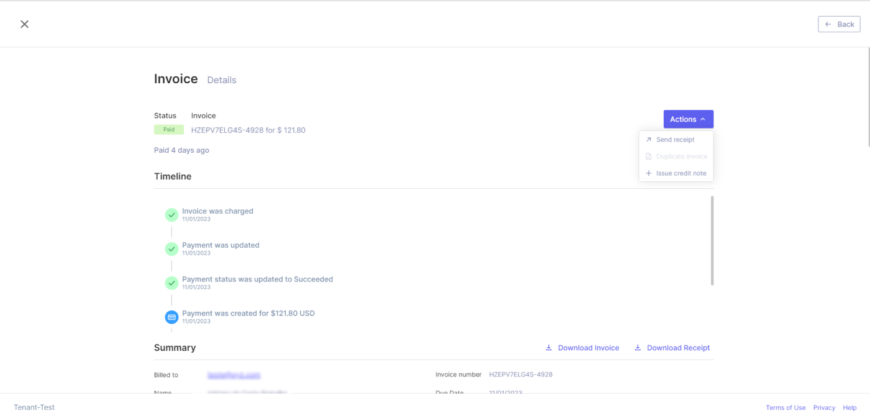
Task: Download the invoice via Download Invoice link
Action: click(x=582, y=348)
